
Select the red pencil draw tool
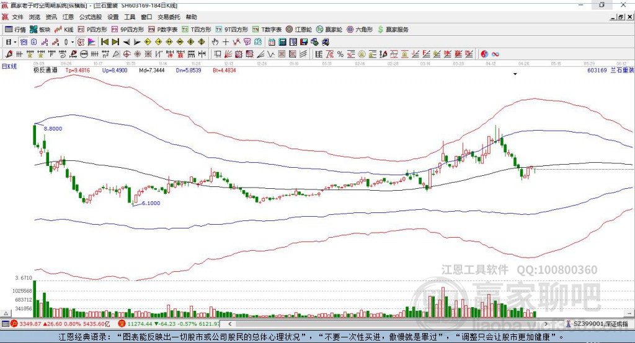coord(9,54)
